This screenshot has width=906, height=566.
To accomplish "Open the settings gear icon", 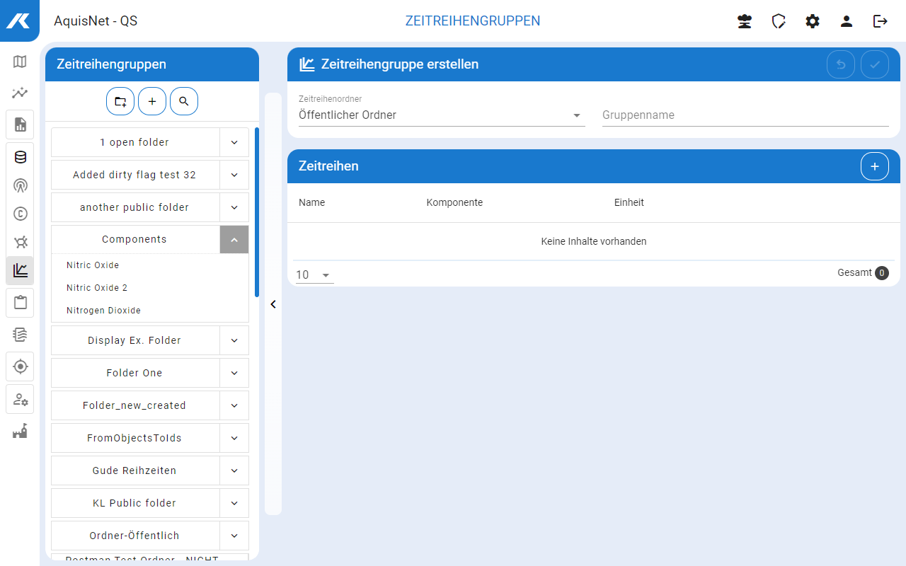I will coord(813,21).
